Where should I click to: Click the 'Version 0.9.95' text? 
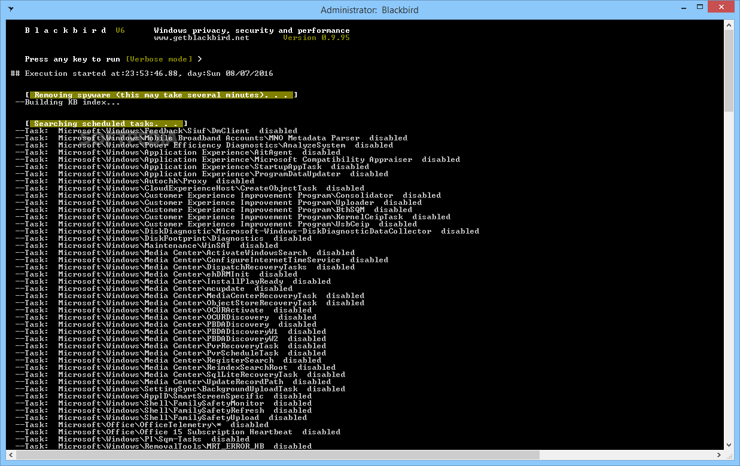(x=316, y=38)
